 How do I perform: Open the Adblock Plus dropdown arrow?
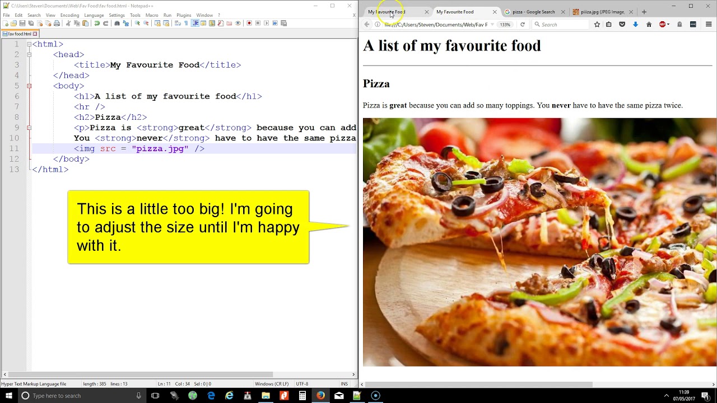pos(668,25)
